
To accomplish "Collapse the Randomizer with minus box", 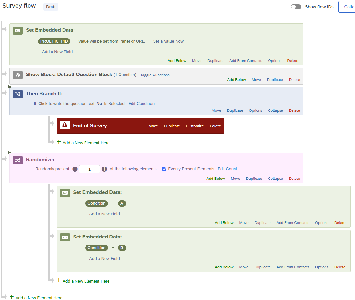I will [x=10, y=152].
